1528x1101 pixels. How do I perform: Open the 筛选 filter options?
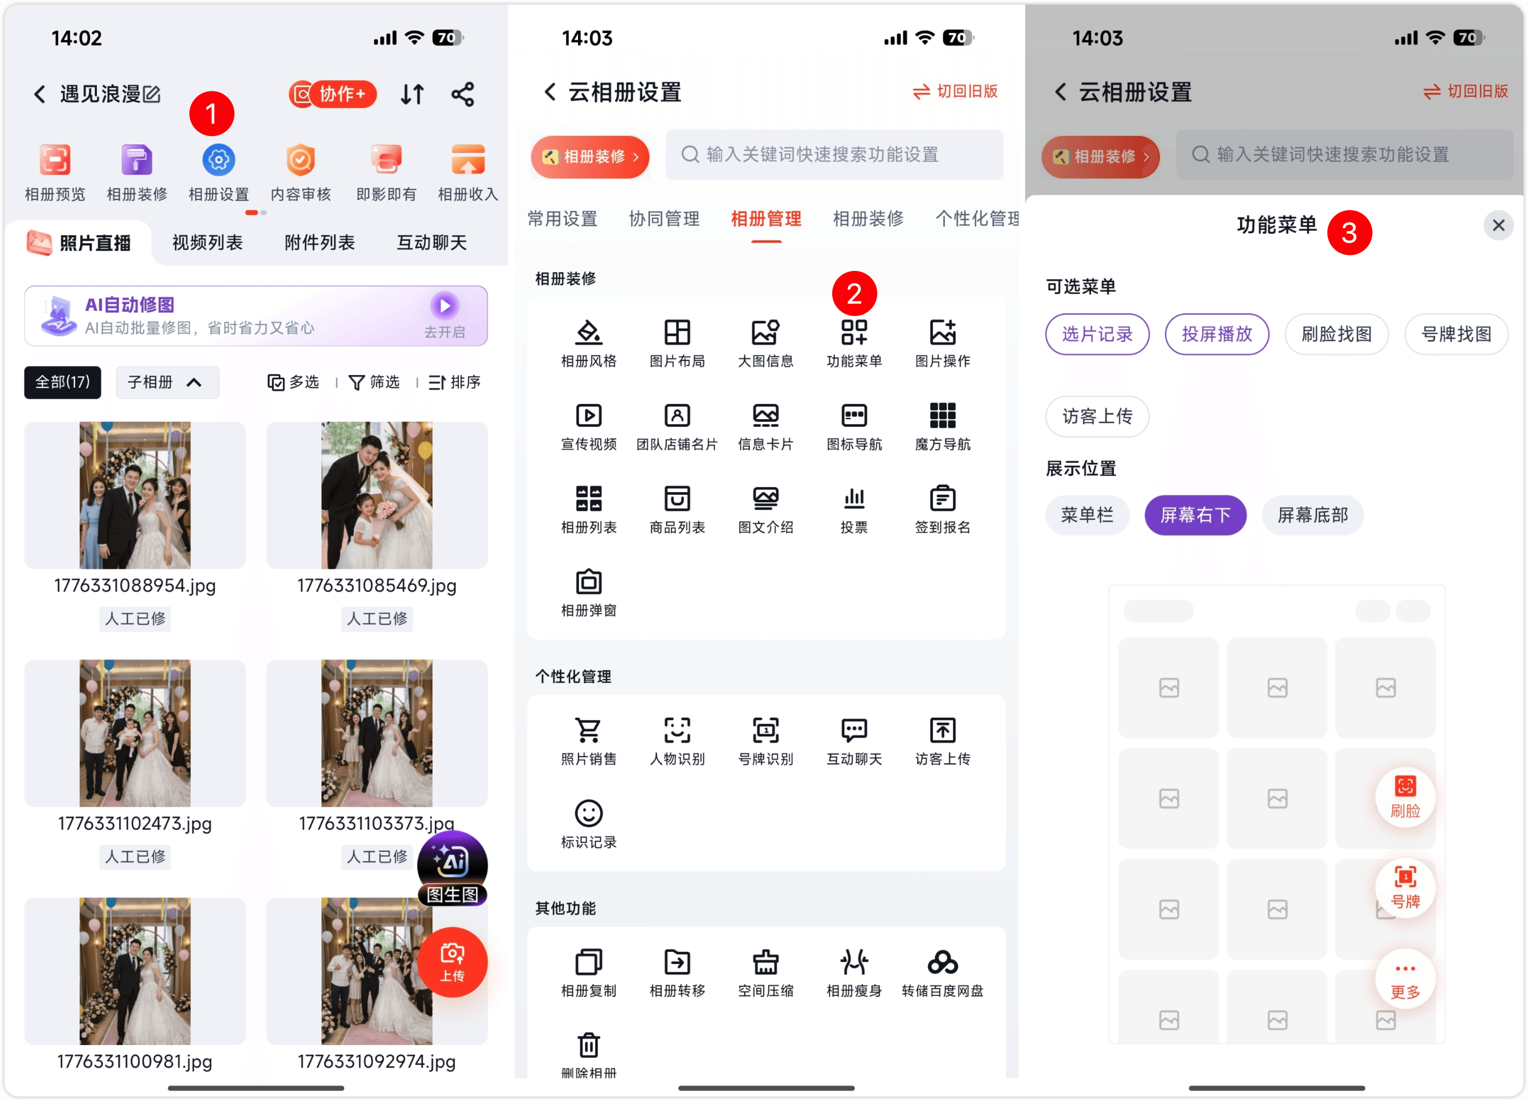point(375,382)
